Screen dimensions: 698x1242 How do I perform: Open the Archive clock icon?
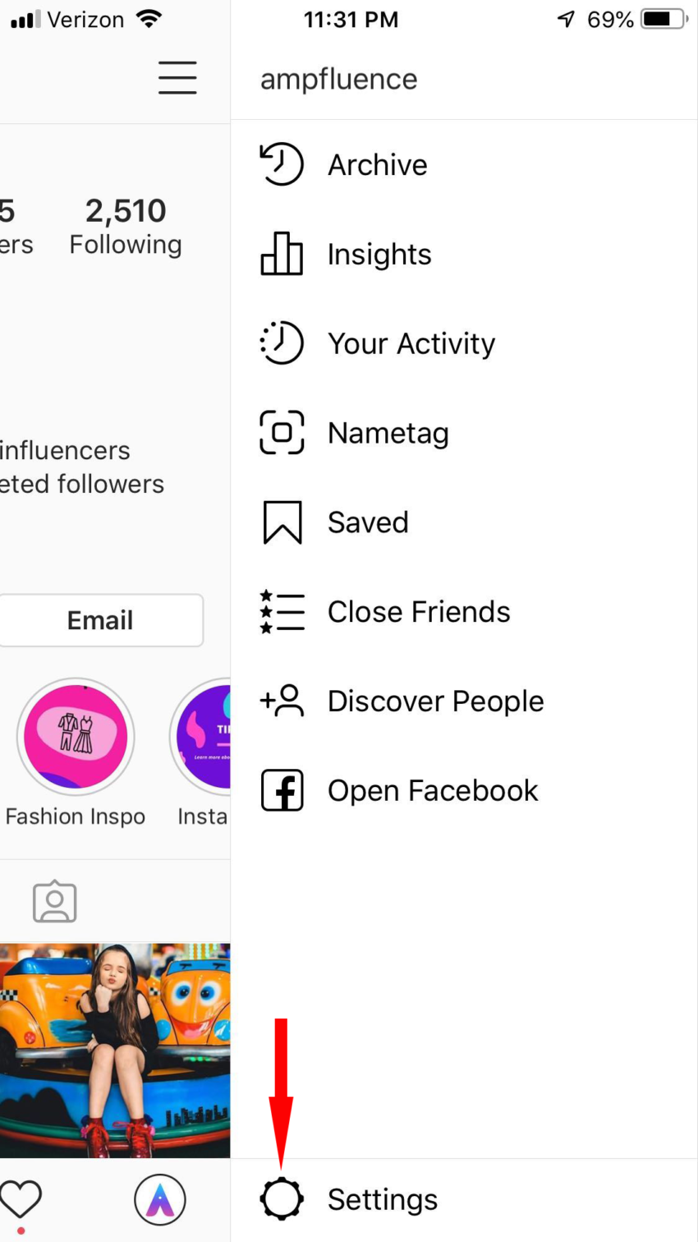click(282, 164)
